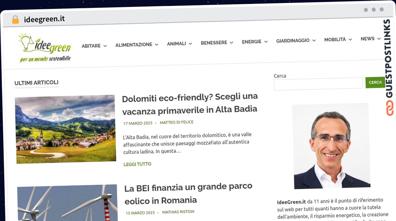Image resolution: width=396 pixels, height=221 pixels.
Task: Expand the News dropdown chevron
Action: pos(379,39)
